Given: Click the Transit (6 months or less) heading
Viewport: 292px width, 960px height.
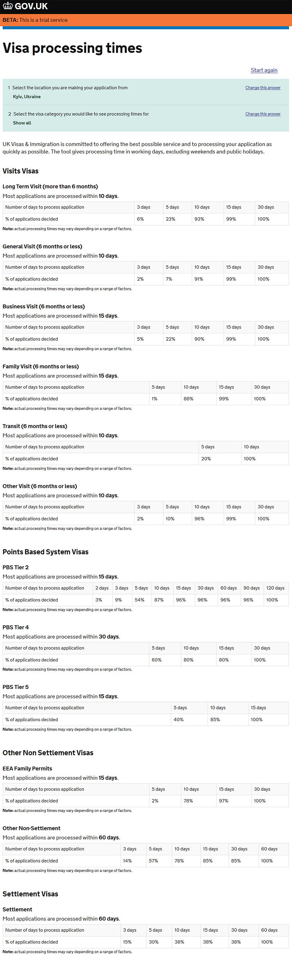Looking at the screenshot, I should (34, 426).
